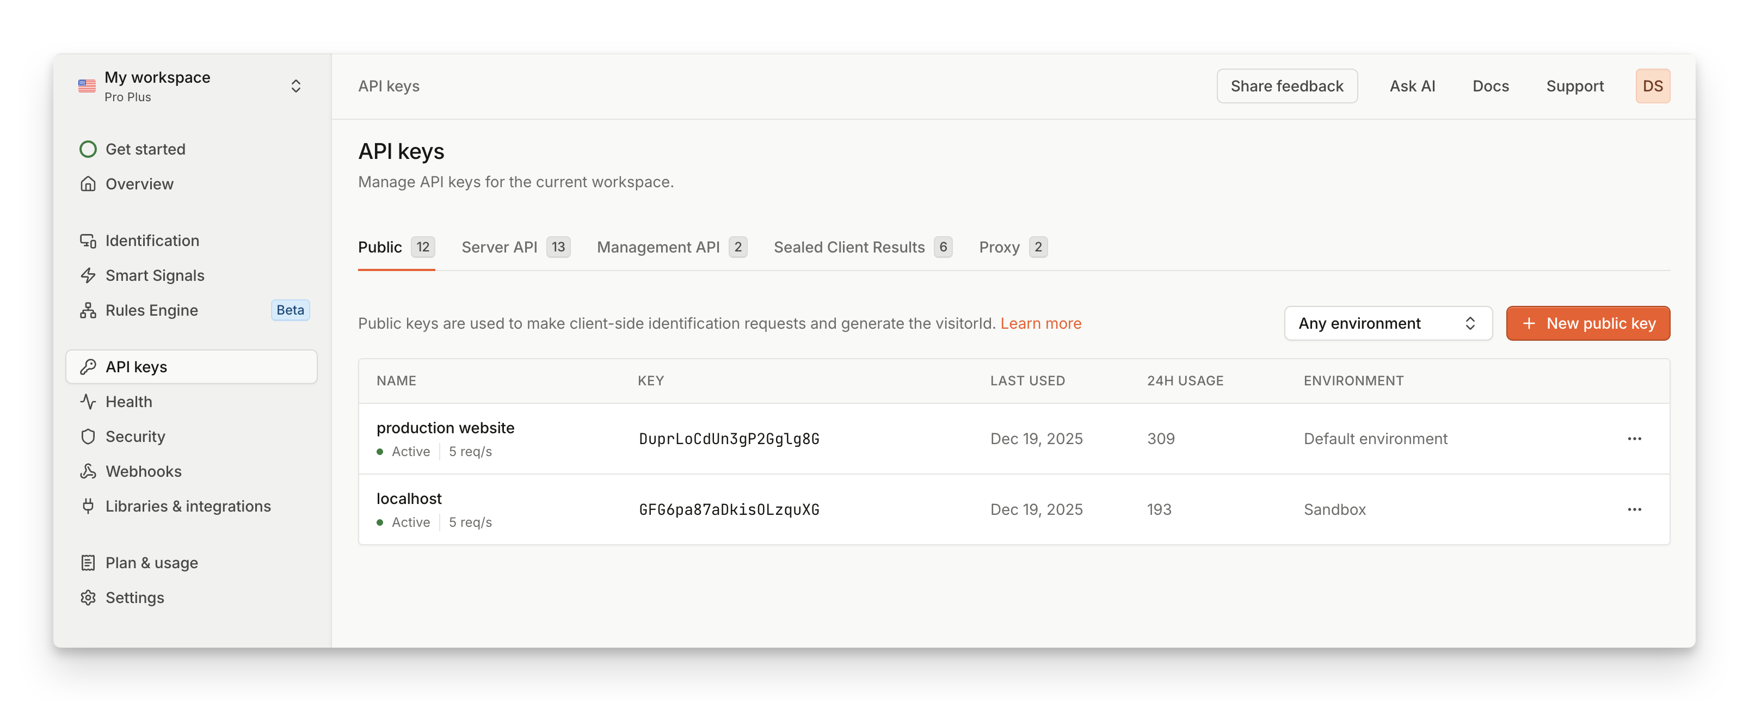This screenshot has height=701, width=1749.
Task: Click the Settings gear icon
Action: [88, 598]
